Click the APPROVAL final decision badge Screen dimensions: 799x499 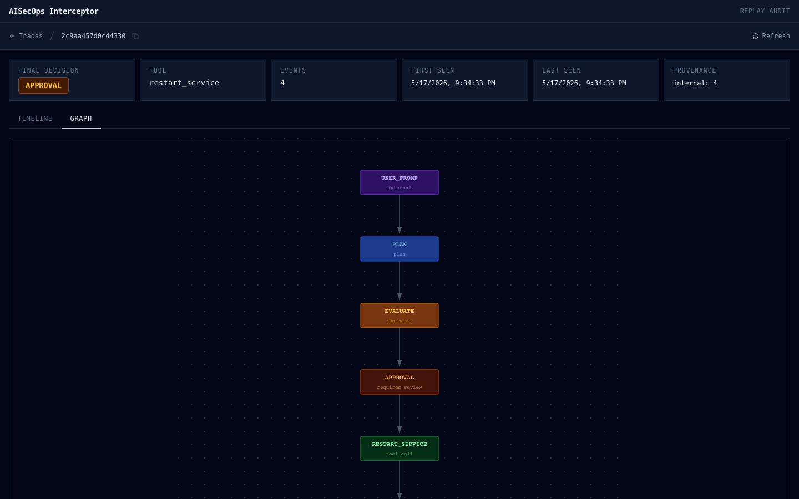(x=43, y=85)
